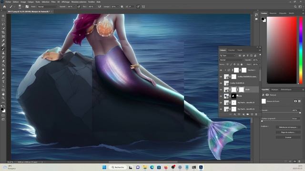Add layer mask from Layers panel footer

coord(239,114)
